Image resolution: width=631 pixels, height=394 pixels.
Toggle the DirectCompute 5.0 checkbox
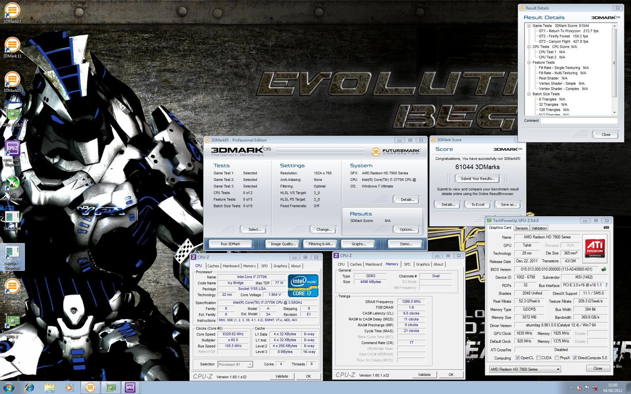click(x=575, y=358)
